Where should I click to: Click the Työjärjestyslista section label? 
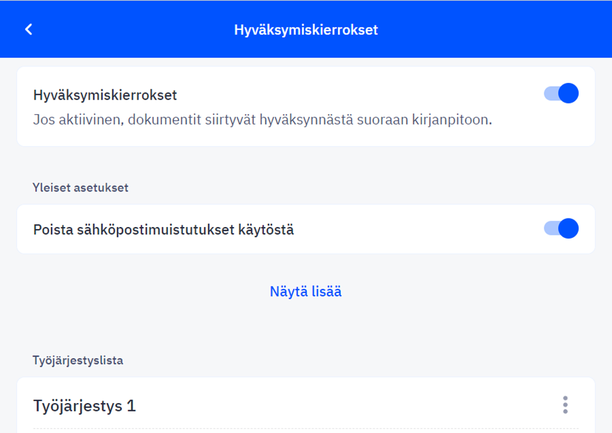point(78,360)
